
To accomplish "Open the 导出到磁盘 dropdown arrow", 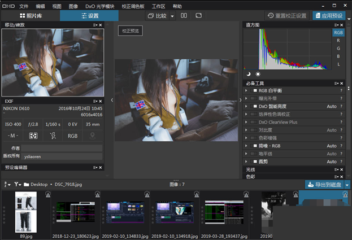I will point(347,184).
